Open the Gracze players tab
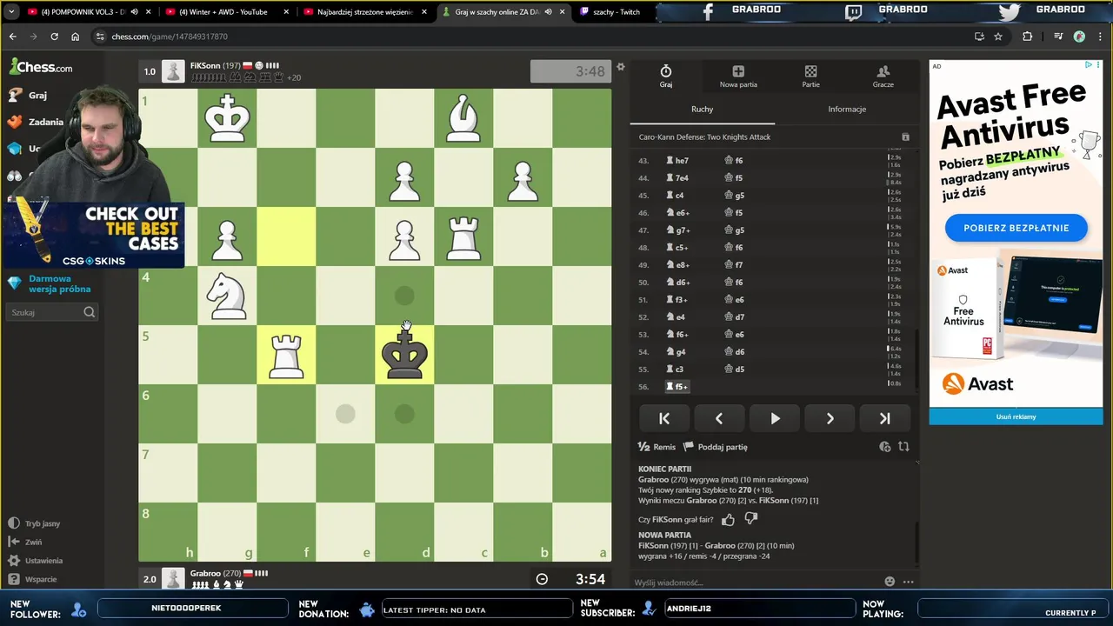Screen dimensions: 1113x626 click(x=883, y=77)
